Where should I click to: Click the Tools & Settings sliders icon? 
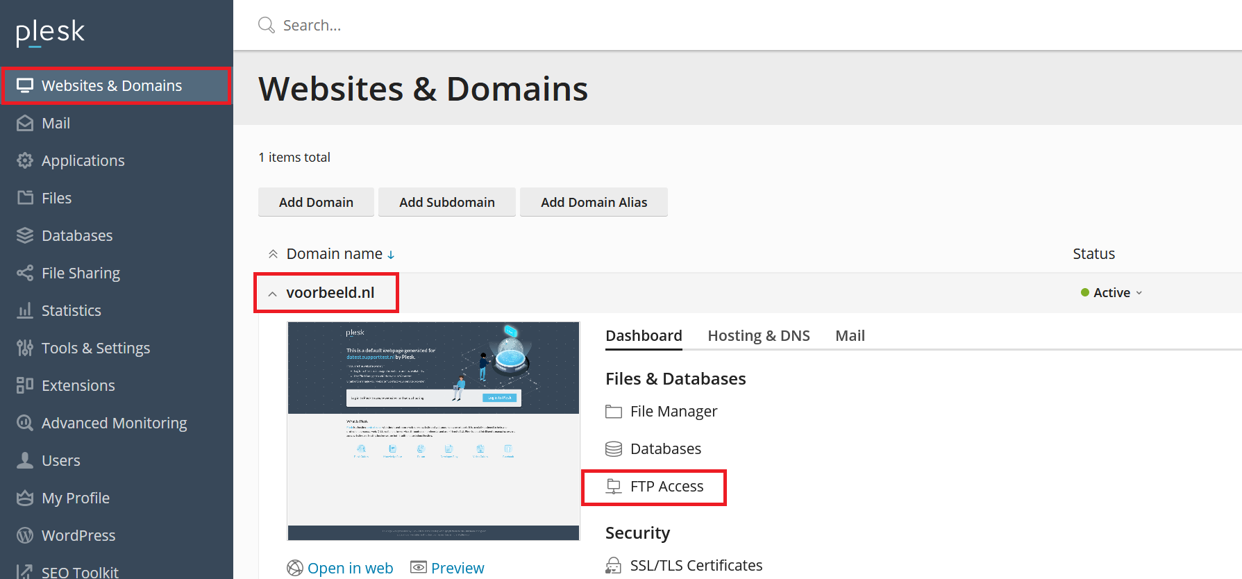click(25, 348)
